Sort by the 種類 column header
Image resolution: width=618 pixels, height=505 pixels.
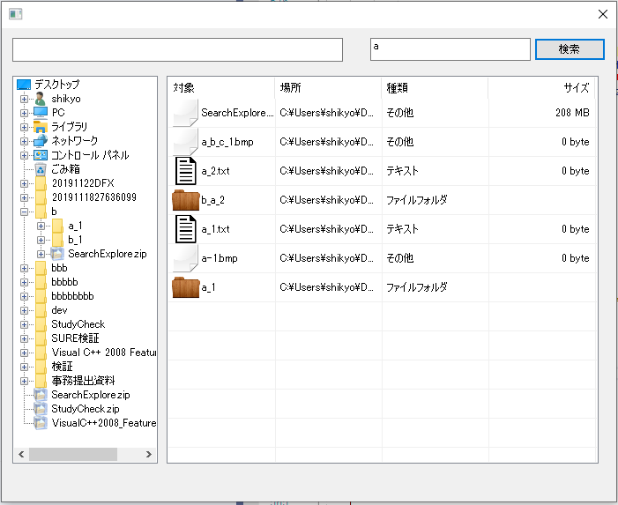(436, 87)
